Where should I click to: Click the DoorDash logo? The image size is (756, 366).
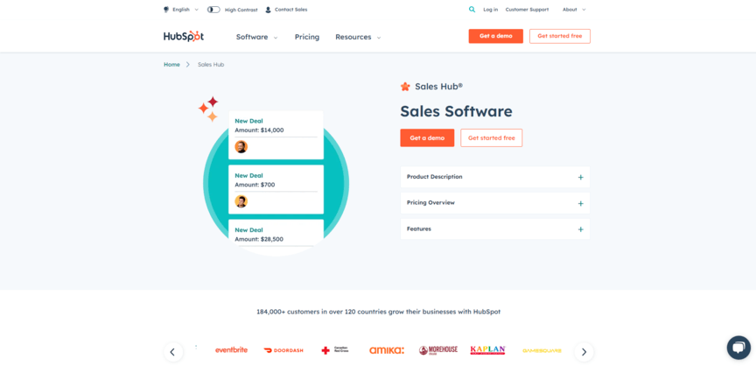click(x=283, y=350)
